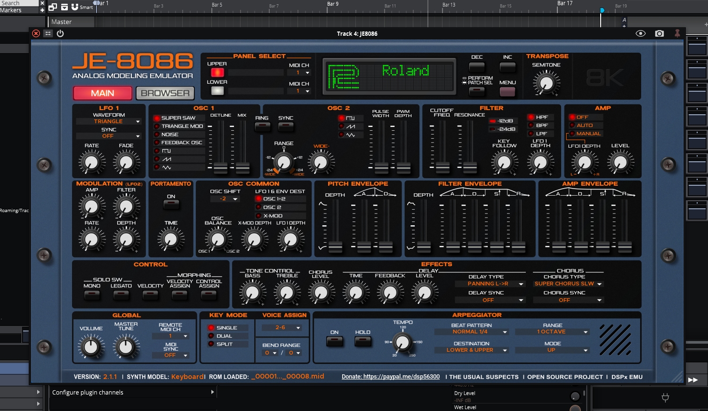Switch to the MAIN tab

click(103, 93)
